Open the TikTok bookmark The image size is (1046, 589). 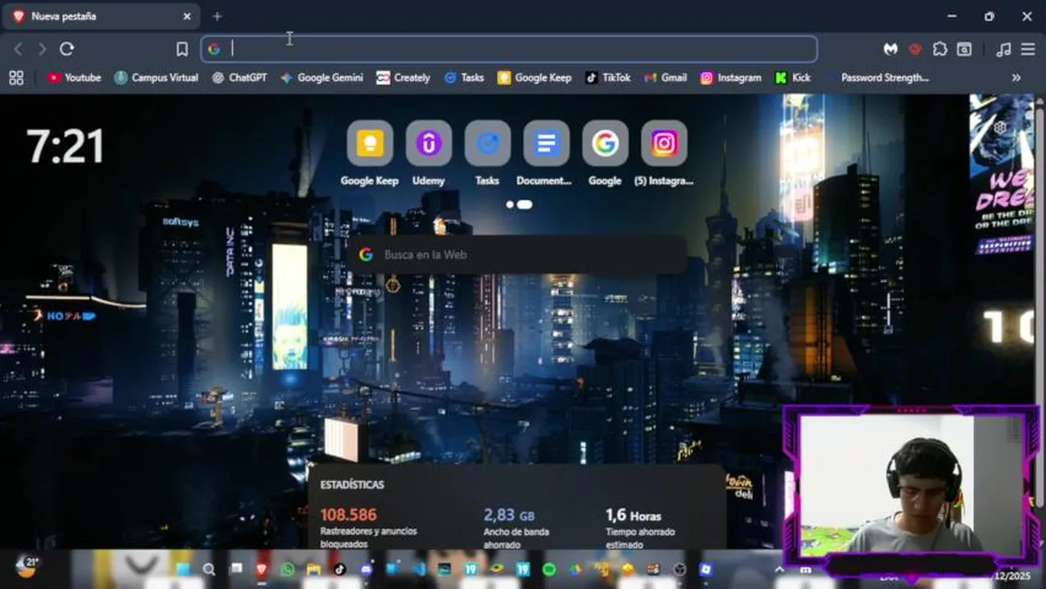tap(608, 78)
